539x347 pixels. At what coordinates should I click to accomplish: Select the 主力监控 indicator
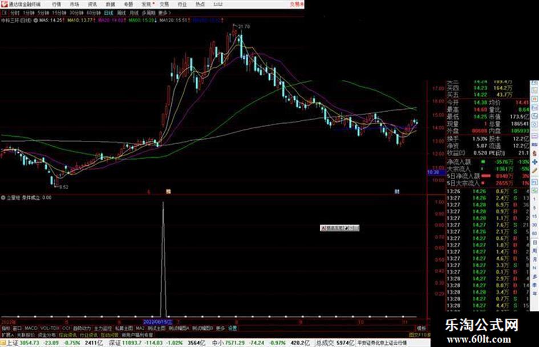[103, 328]
